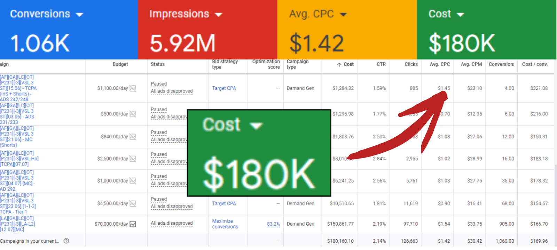Click the help icon beside Campaigns in your current
Screen dimensions: 557x250
pos(66,241)
